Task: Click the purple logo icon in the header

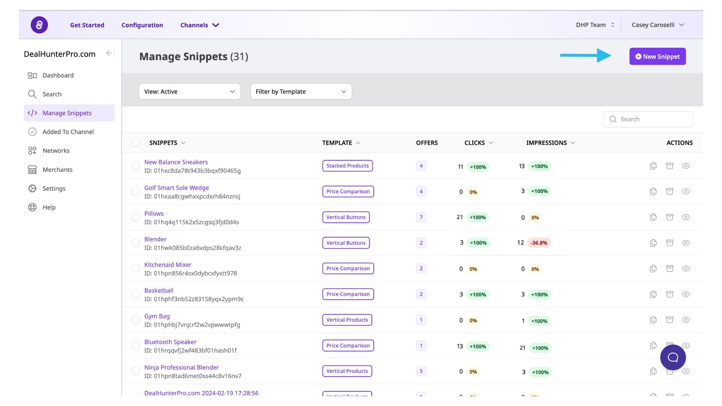Action: pos(39,25)
